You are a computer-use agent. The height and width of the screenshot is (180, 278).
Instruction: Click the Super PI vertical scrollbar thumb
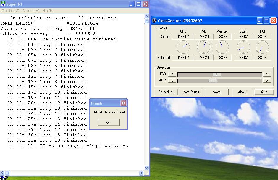click(x=146, y=21)
